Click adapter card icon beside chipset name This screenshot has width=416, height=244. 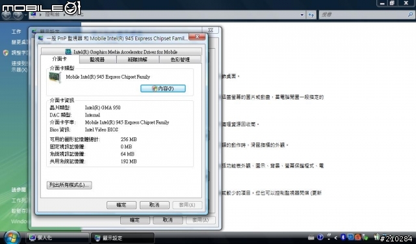(55, 77)
